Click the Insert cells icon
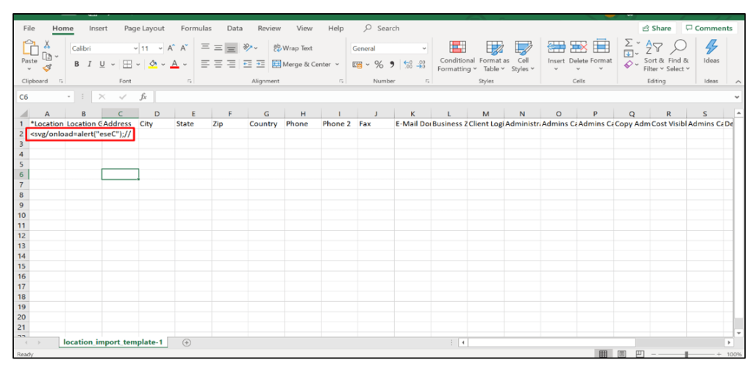753x368 pixels. click(x=556, y=47)
